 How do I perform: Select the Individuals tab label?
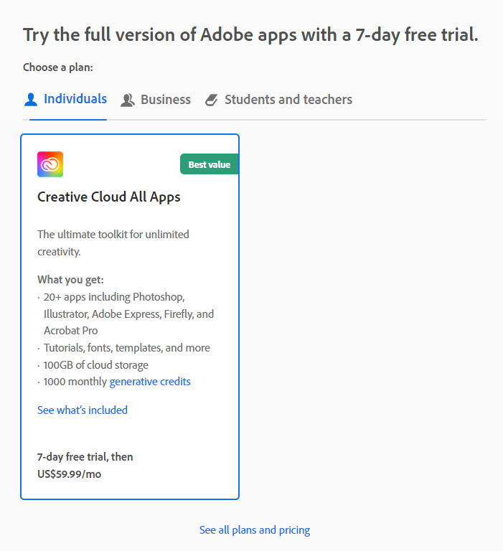pos(75,99)
